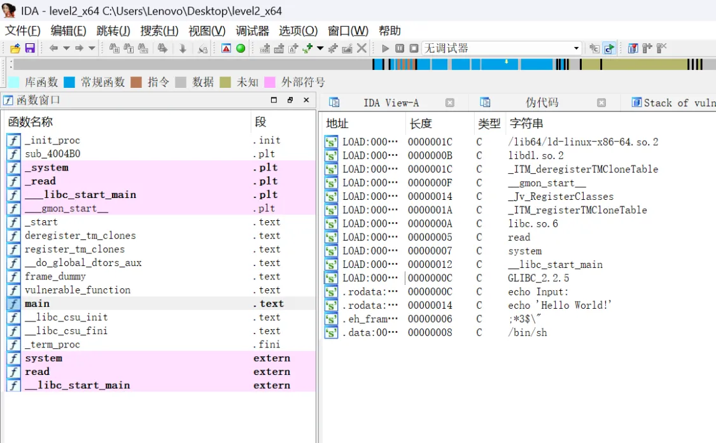
Task: Open the 窗口(W) menu
Action: coord(348,31)
